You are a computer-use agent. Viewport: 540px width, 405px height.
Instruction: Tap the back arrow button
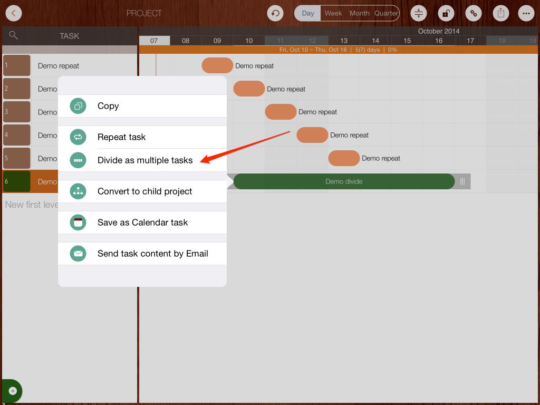tap(14, 13)
